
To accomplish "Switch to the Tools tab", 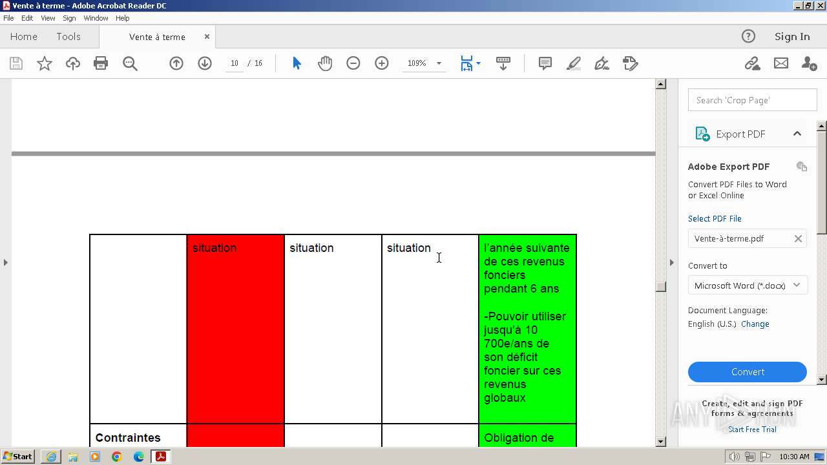I will tap(68, 37).
